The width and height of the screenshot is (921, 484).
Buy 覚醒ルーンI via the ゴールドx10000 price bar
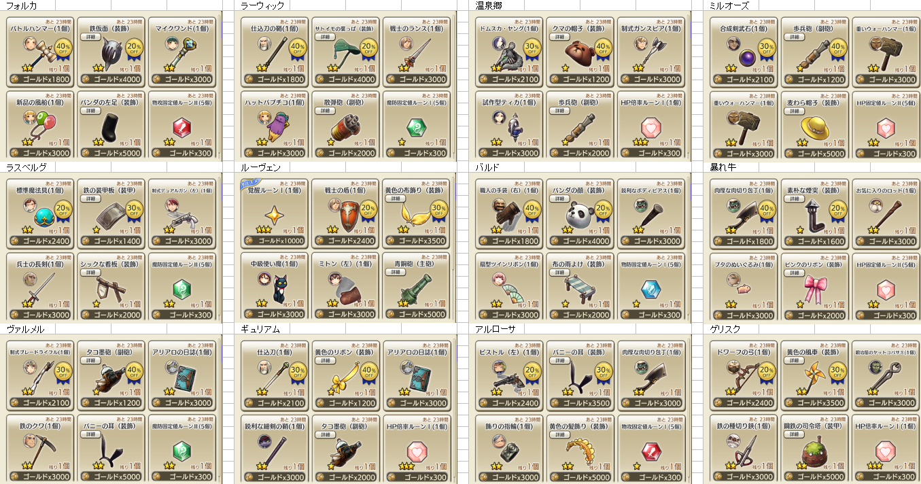pyautogui.click(x=275, y=241)
